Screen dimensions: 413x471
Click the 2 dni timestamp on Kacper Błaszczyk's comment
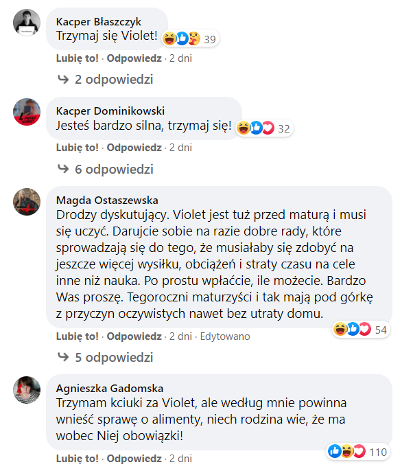click(x=180, y=58)
